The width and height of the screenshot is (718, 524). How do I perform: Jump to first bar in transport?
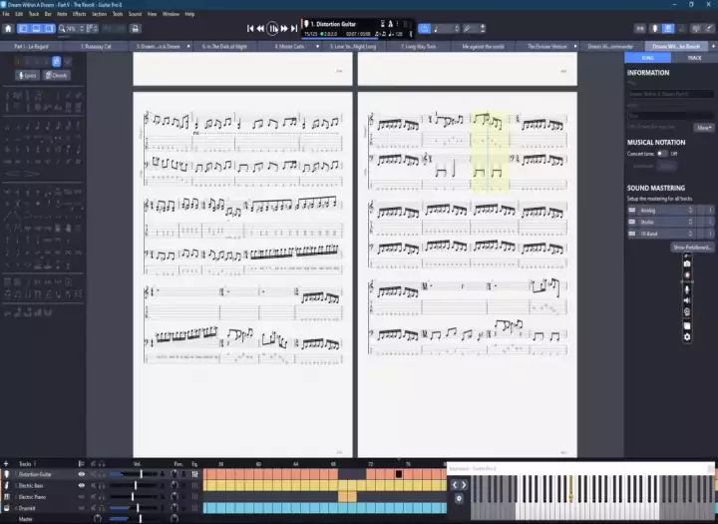pyautogui.click(x=250, y=28)
